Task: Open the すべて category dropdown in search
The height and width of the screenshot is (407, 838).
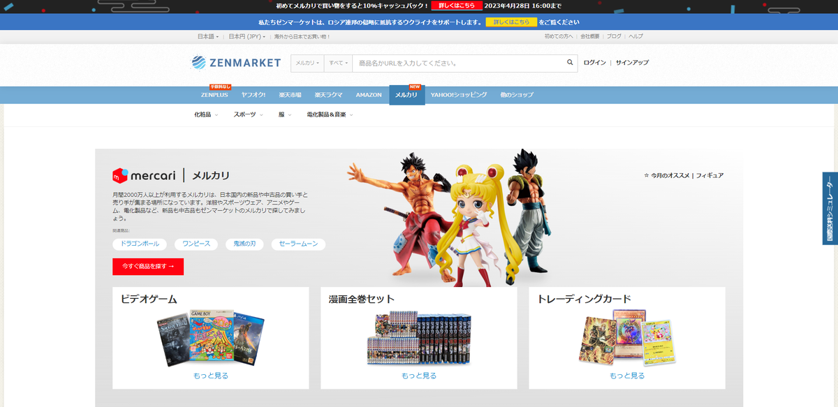Action: click(338, 63)
